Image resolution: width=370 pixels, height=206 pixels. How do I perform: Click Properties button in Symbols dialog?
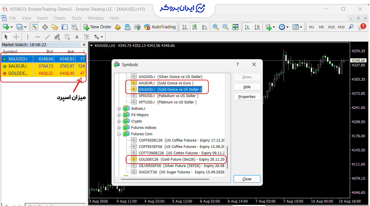point(247,96)
